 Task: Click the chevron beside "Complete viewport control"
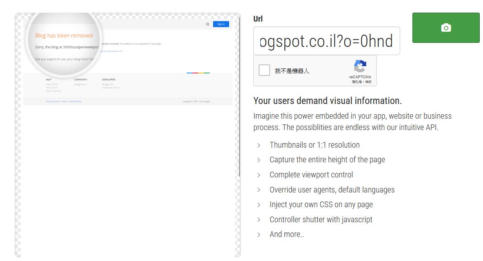point(259,175)
